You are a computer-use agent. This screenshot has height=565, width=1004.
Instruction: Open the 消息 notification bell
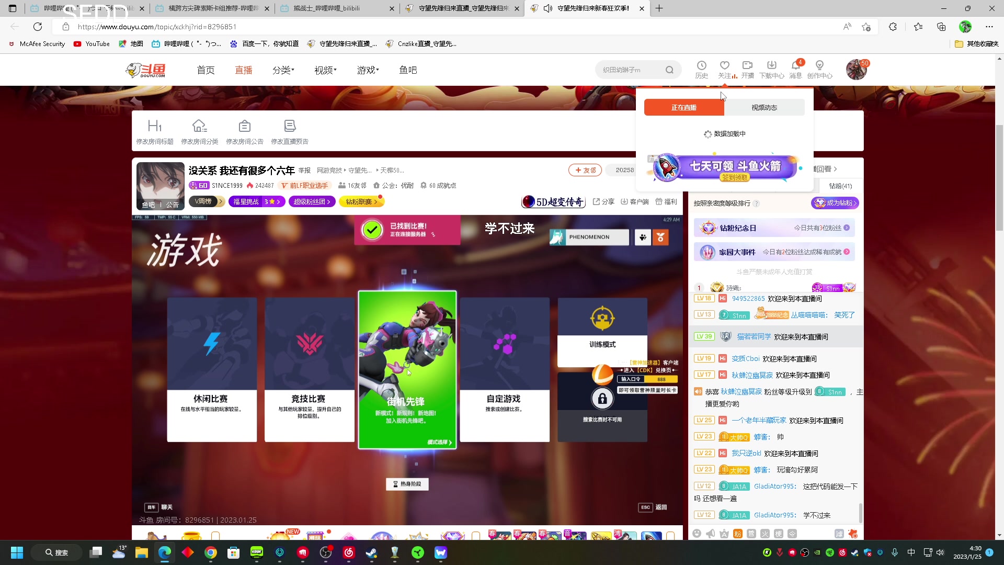[795, 70]
